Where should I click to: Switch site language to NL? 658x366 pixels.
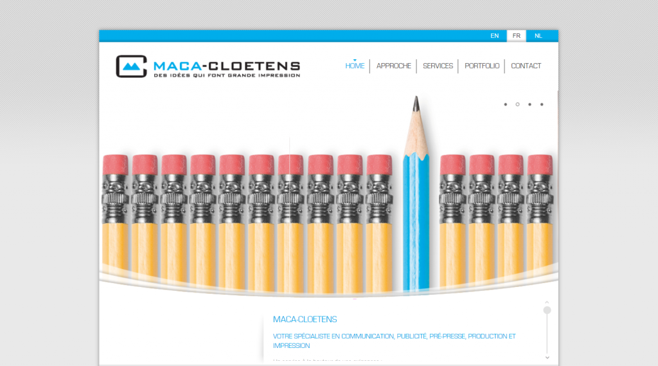coord(538,36)
